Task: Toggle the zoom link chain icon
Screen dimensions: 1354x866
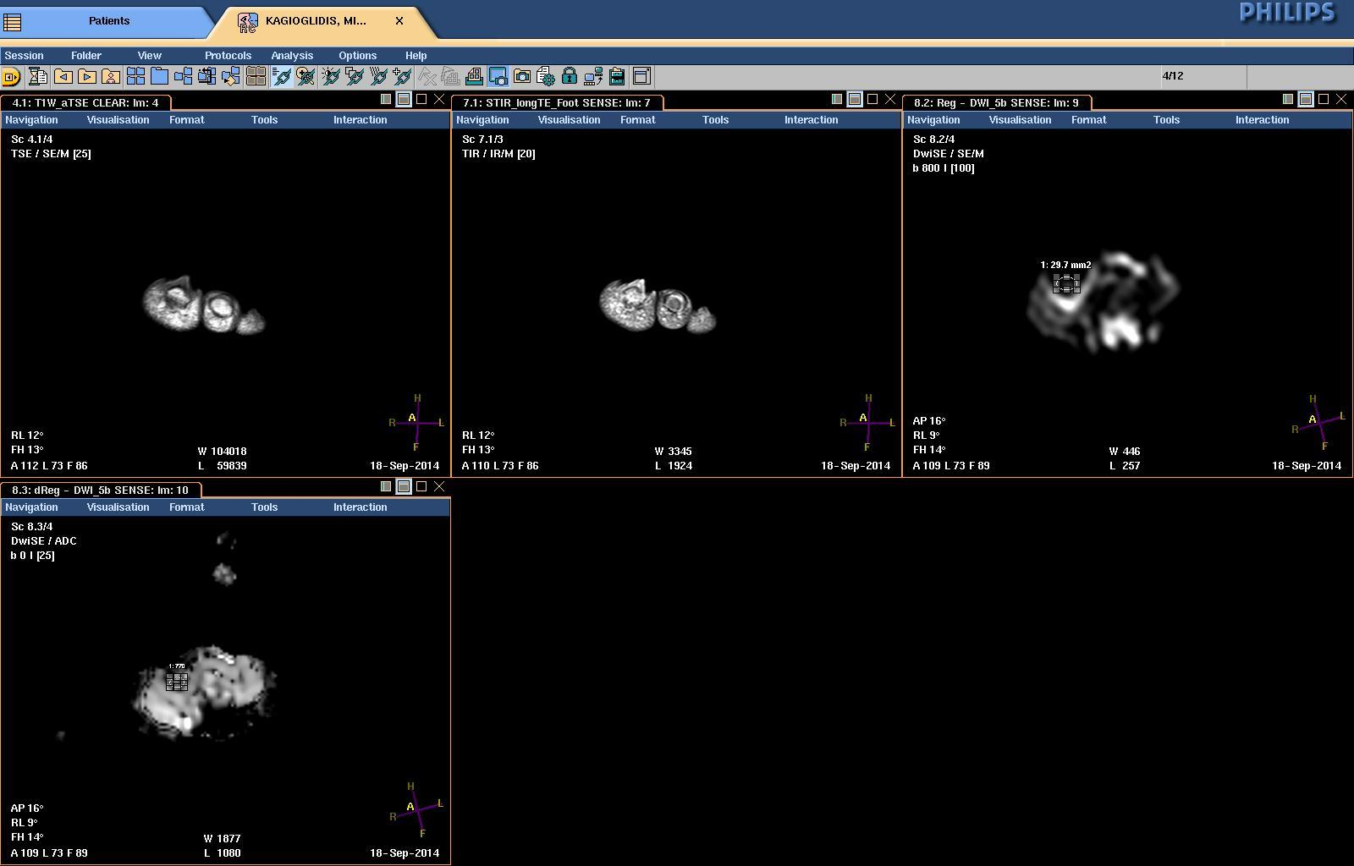Action: [x=305, y=77]
